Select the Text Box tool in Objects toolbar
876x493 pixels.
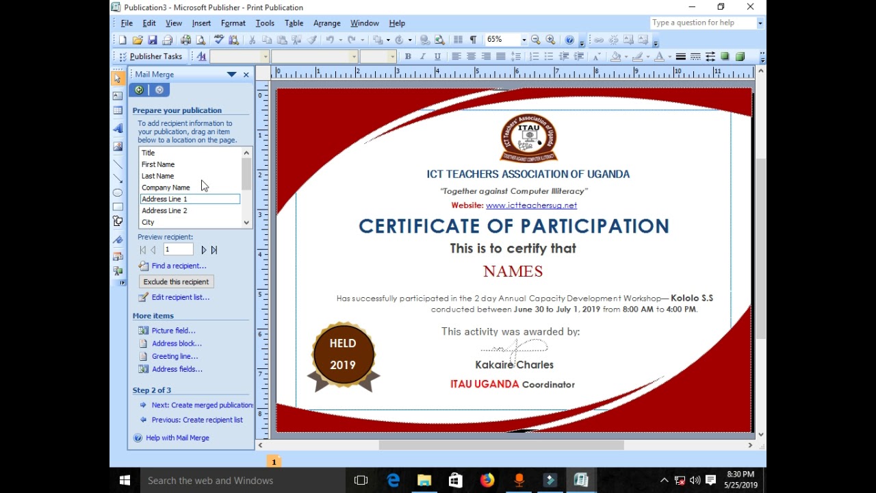(118, 96)
